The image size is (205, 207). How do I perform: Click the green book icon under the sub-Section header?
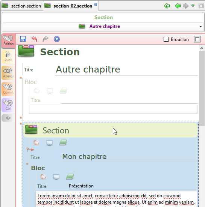pyautogui.click(x=63, y=143)
